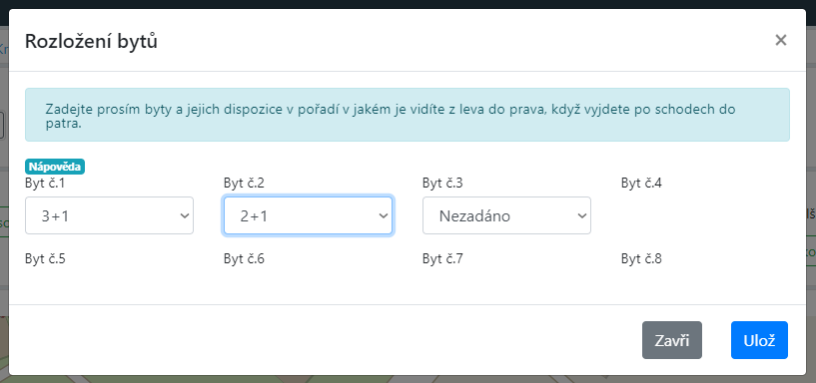Click the chevron arrow in the Nezadáno select
This screenshot has width=816, height=383.
click(x=582, y=215)
